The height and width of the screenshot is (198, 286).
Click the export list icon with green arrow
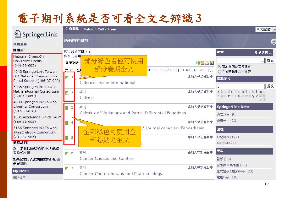198,63
